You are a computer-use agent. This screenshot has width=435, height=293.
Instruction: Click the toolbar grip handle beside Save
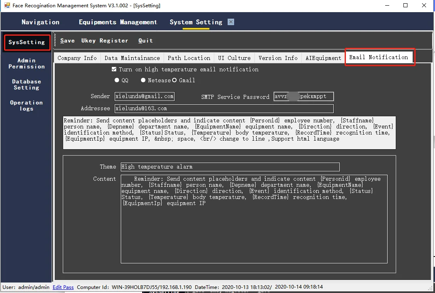click(55, 40)
